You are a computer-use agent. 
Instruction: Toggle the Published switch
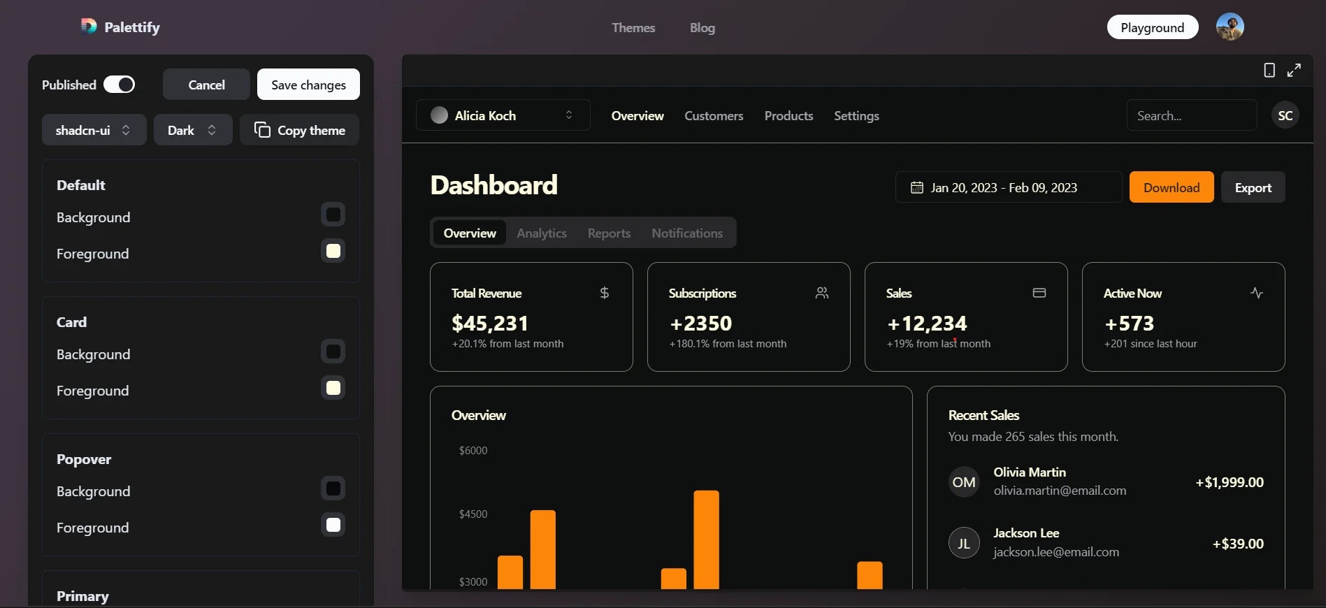[x=120, y=85]
